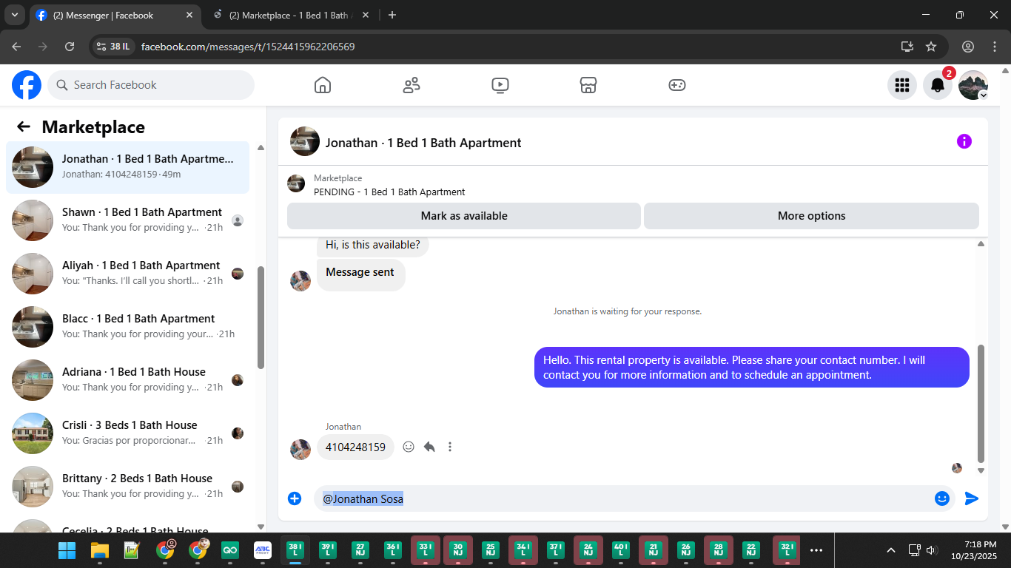
Task: Open the Windows Start button
Action: point(67,550)
